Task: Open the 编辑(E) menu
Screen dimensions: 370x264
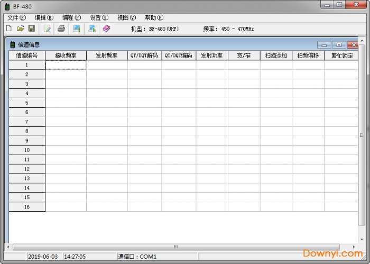Action: pos(44,17)
